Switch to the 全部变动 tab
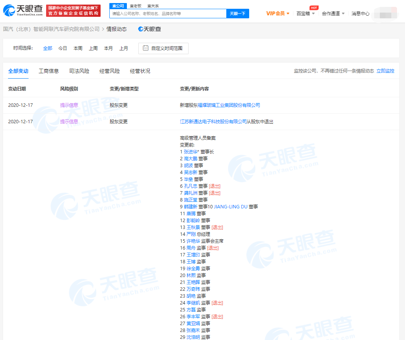Screen dimensions: 405x340 click(x=18, y=71)
